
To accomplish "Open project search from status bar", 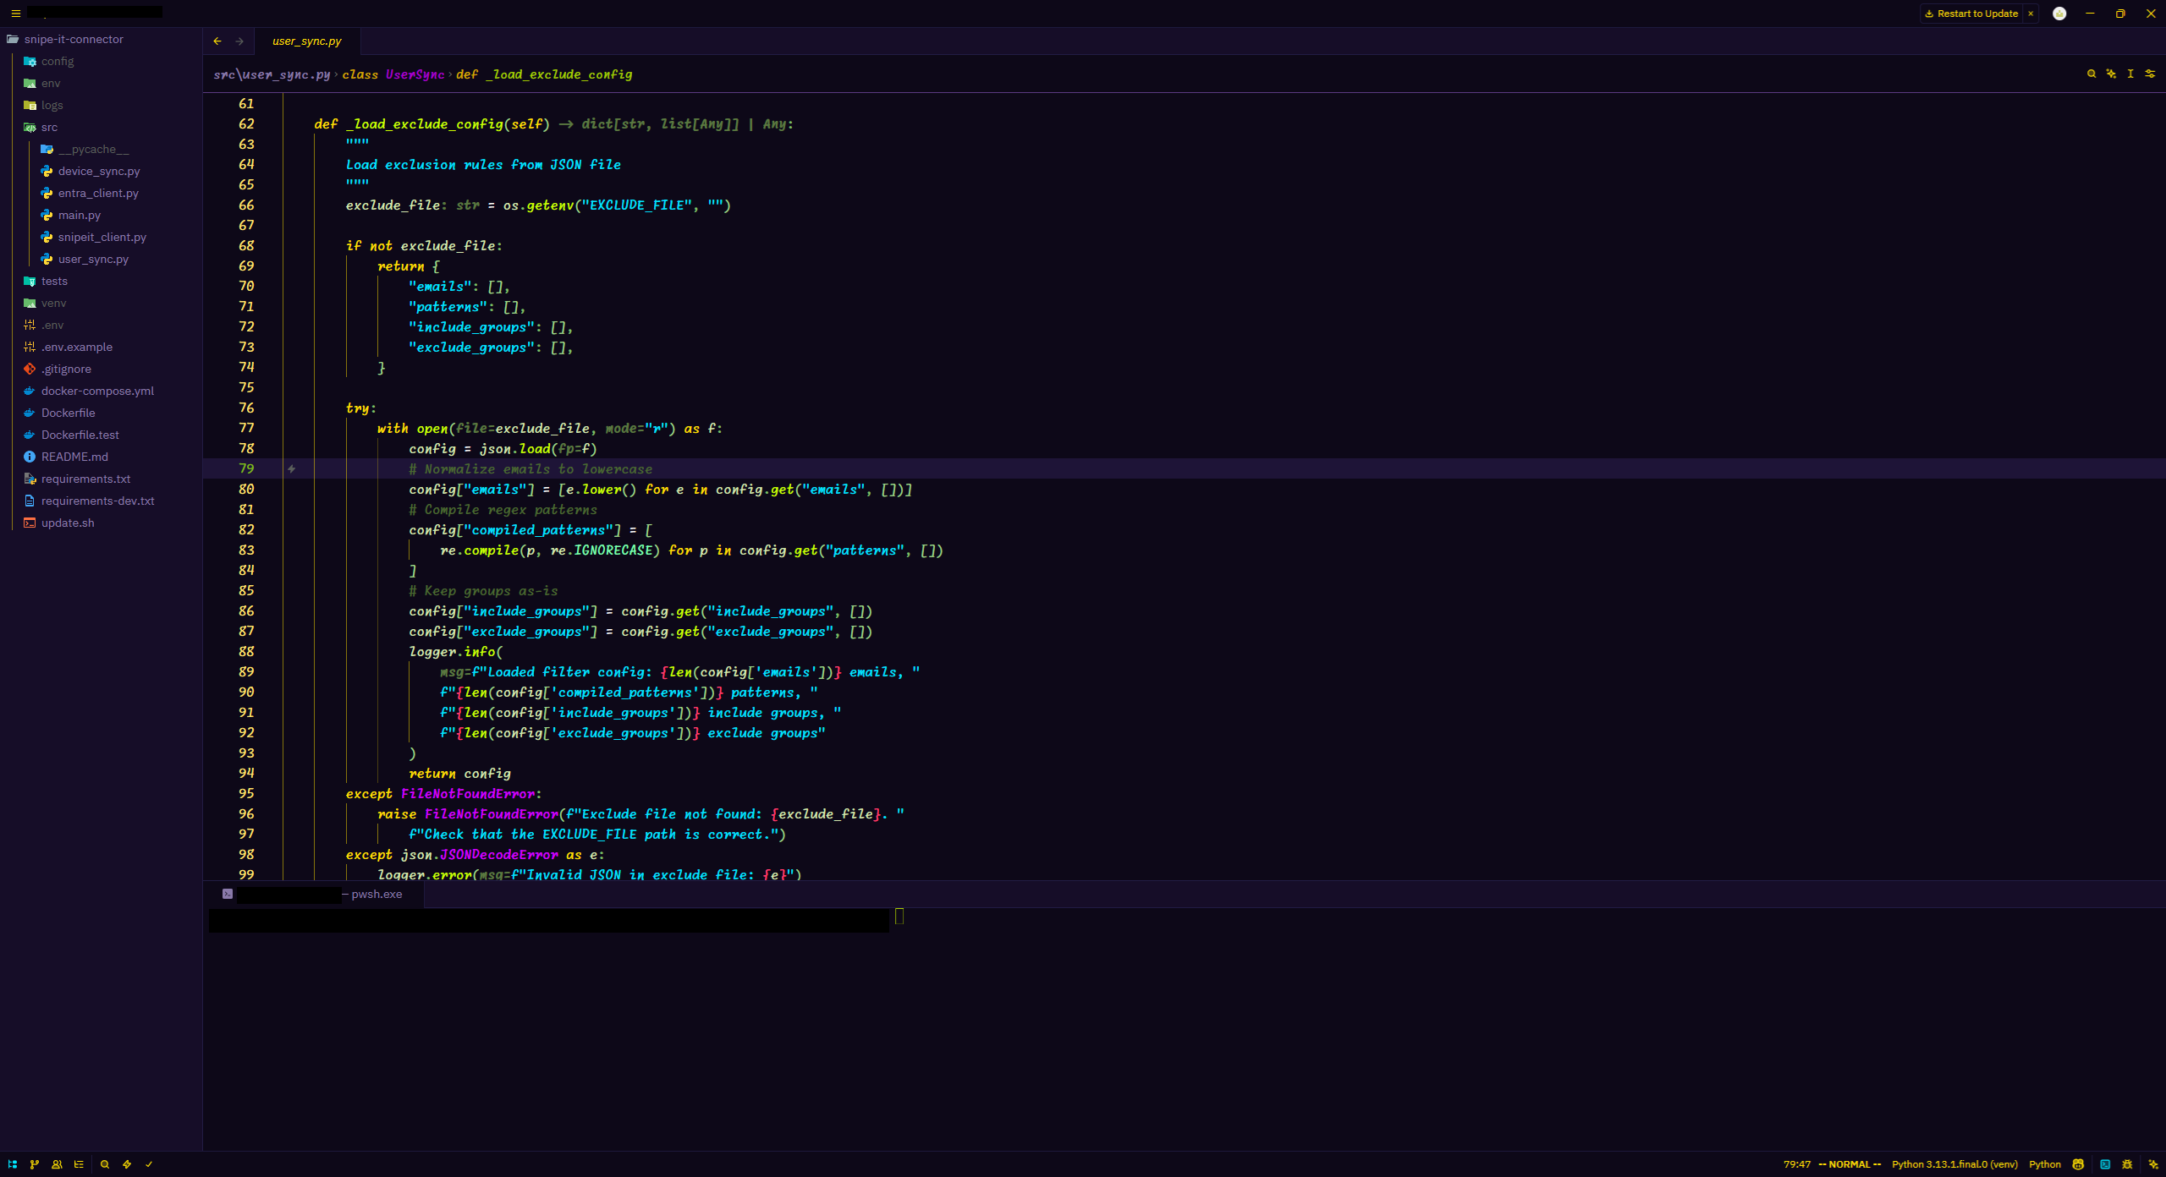I will point(105,1164).
